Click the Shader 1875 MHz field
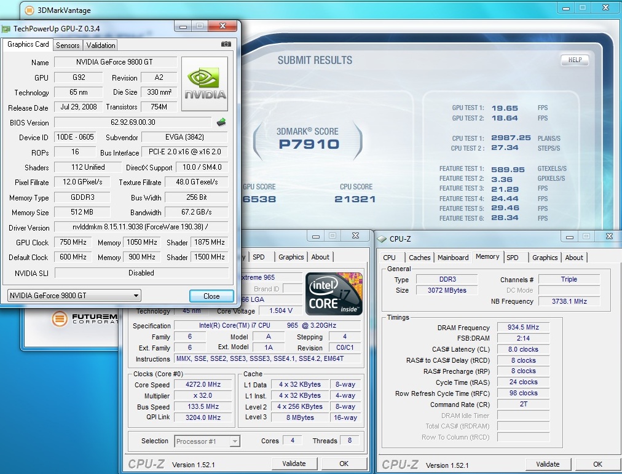The height and width of the screenshot is (474, 622). click(210, 242)
